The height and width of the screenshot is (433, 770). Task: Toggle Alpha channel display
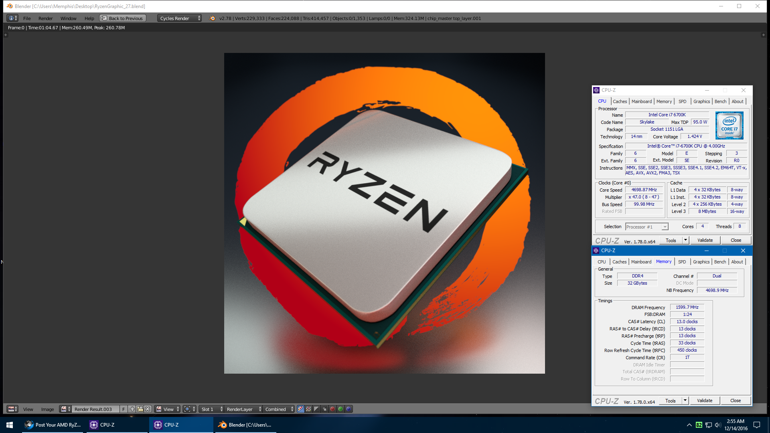tap(316, 409)
